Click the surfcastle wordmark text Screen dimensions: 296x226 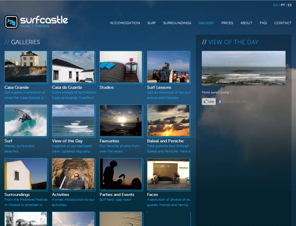44,20
